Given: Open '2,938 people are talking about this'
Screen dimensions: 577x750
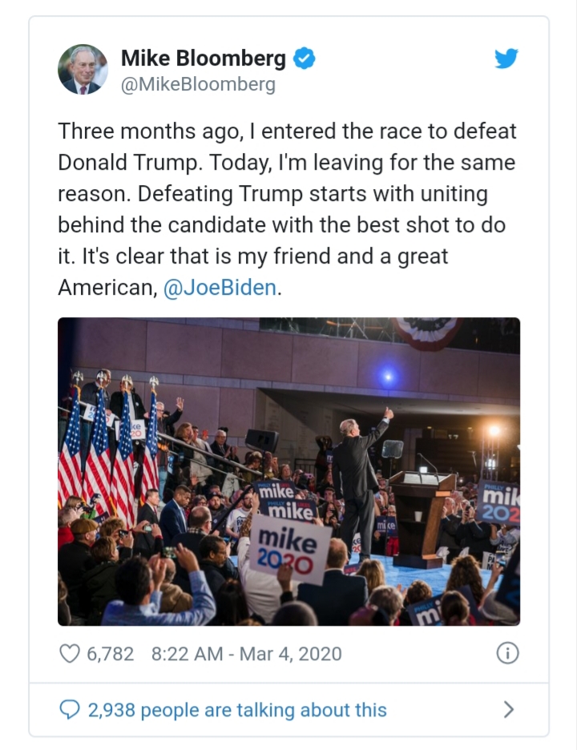Looking at the screenshot, I should point(236,710).
